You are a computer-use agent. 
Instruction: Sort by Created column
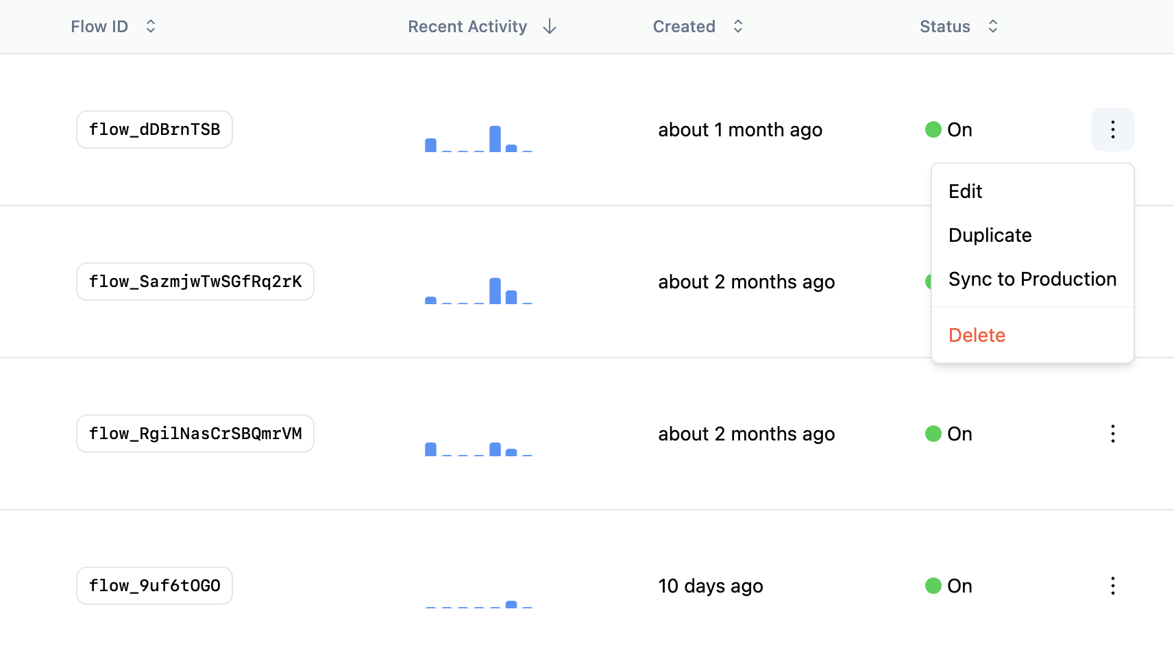click(737, 27)
